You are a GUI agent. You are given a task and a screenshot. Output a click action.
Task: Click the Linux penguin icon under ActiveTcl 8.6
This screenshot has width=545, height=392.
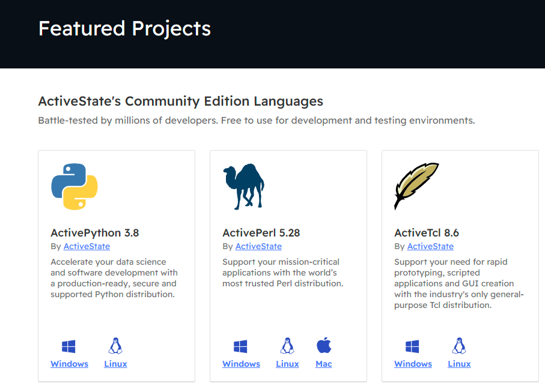point(459,346)
